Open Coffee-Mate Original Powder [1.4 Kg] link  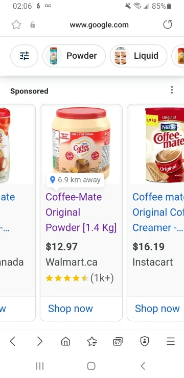tap(81, 212)
